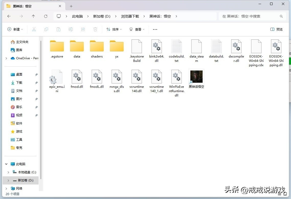This screenshot has width=291, height=199.
Task: Click the Cut scissors icon in toolbar
Action: pyautogui.click(x=34, y=29)
